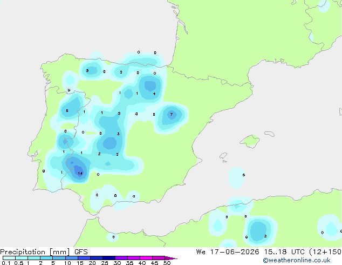Screen dimensions: 342x265
Task: Click the legend label "30"
Action: tap(117, 263)
